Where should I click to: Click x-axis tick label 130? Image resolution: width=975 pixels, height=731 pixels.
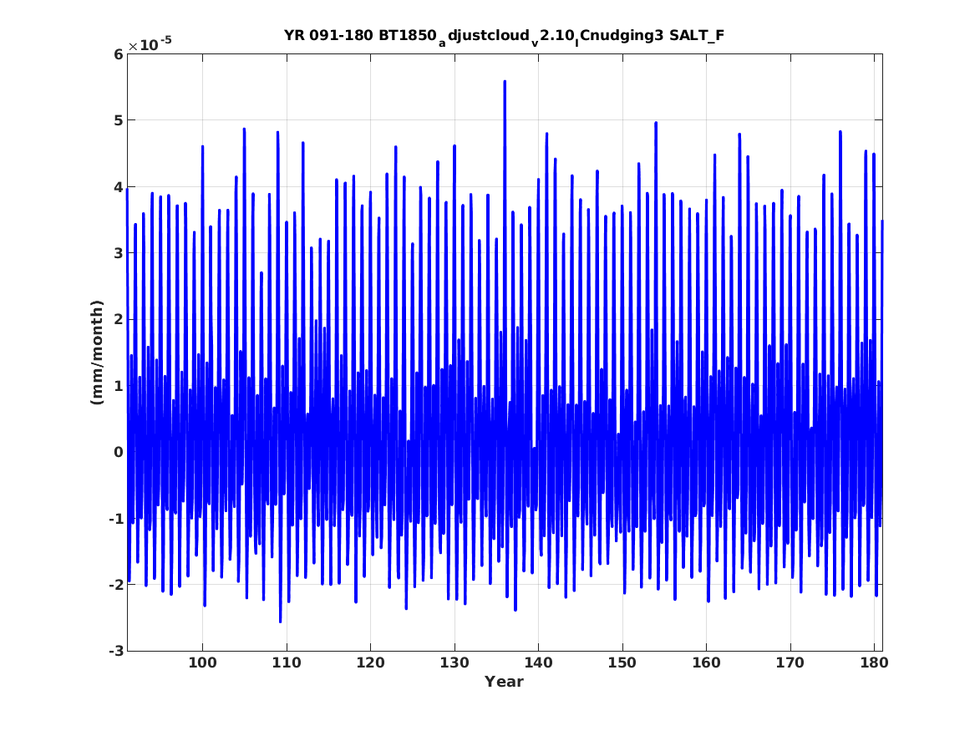tap(454, 662)
